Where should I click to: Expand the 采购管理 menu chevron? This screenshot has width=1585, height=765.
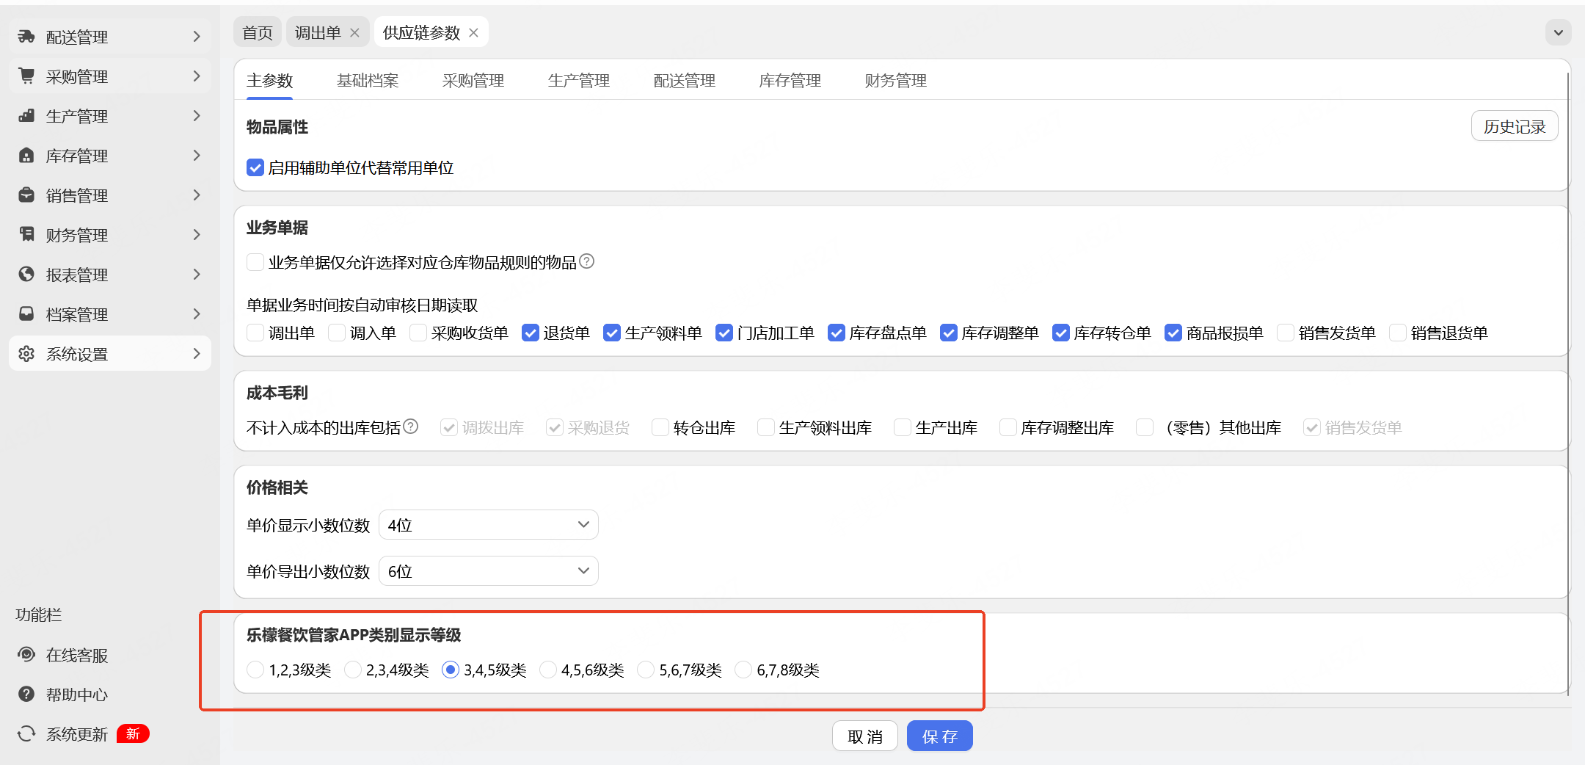(196, 76)
